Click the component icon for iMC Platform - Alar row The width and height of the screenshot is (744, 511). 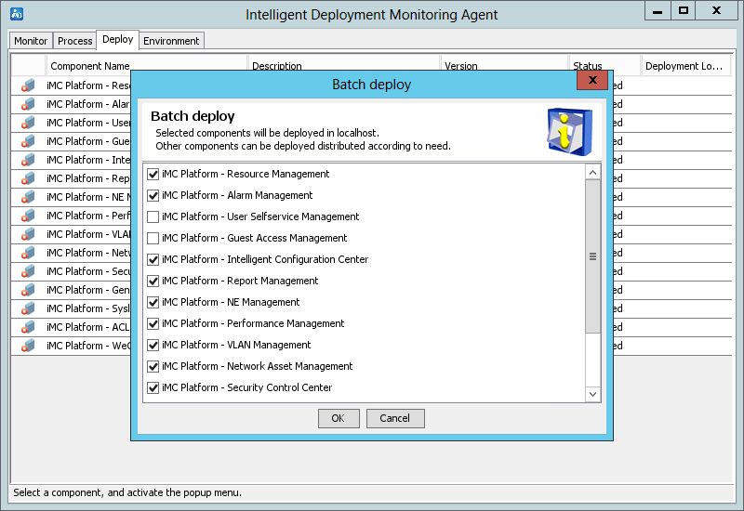28,104
